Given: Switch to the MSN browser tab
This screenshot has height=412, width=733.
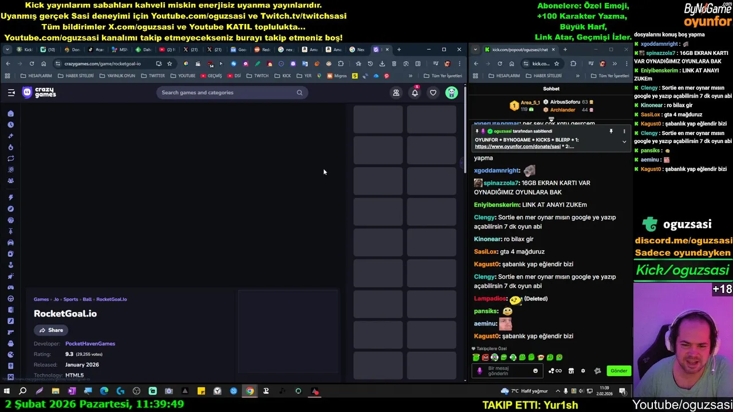Looking at the screenshot, I should coord(119,49).
